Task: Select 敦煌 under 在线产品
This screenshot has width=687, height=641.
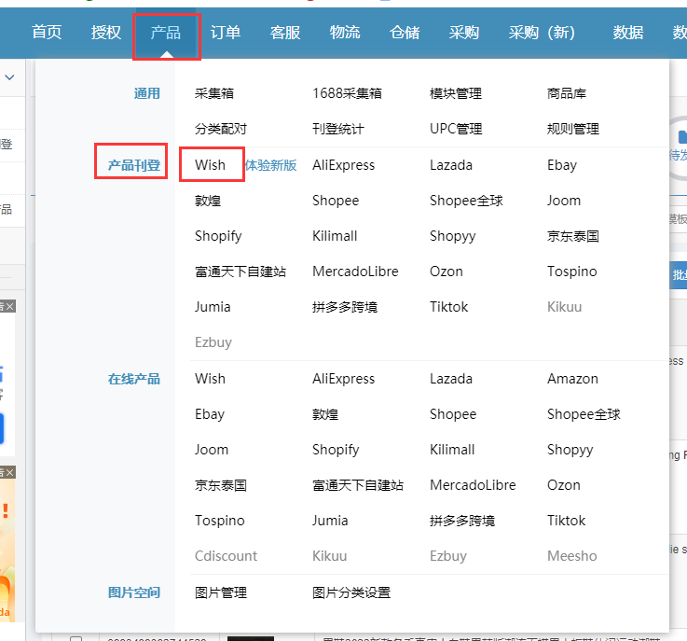Action: (325, 414)
